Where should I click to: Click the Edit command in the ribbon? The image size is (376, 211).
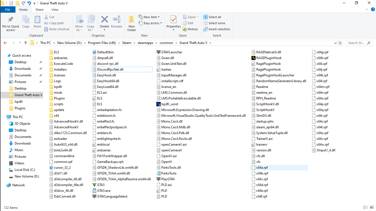[x=188, y=23]
